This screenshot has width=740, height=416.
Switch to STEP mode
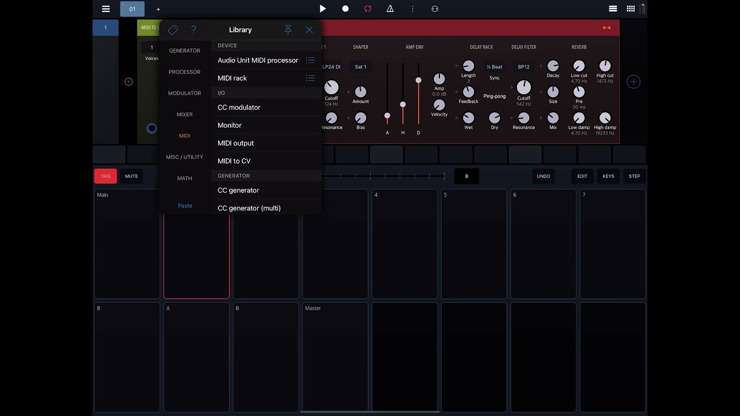tap(634, 176)
